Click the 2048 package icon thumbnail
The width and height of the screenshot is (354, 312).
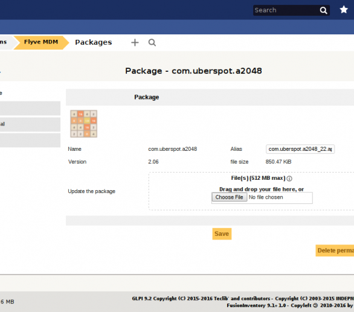(x=84, y=124)
